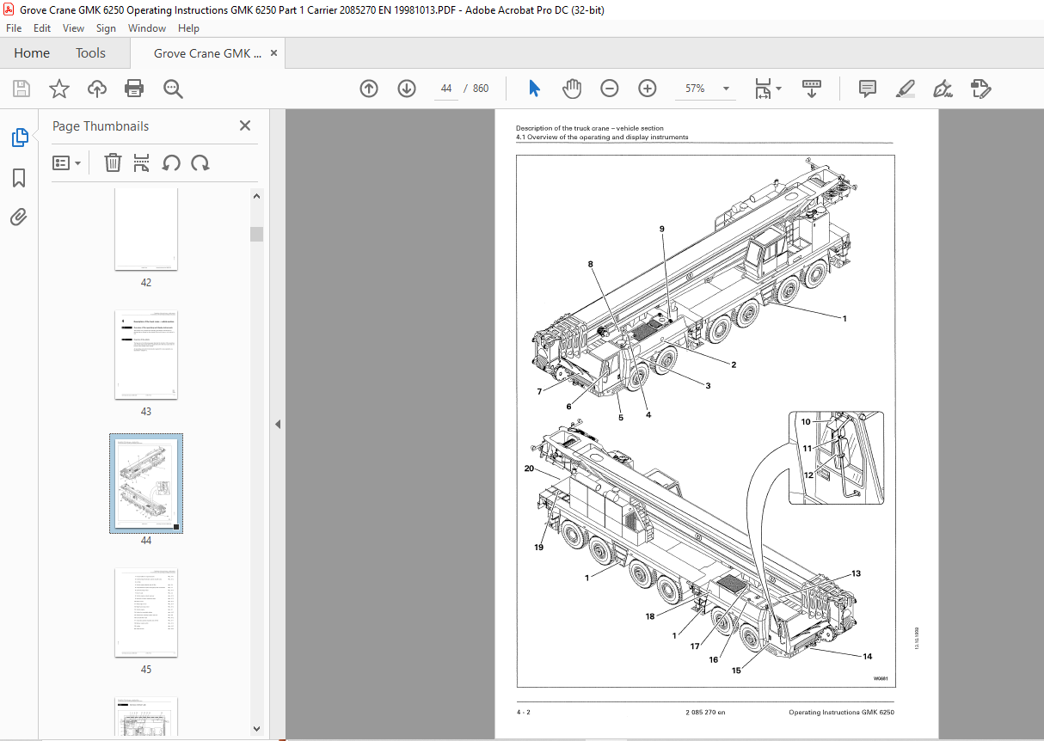This screenshot has height=741, width=1044.
Task: Select page 45 thumbnail
Action: click(x=146, y=612)
